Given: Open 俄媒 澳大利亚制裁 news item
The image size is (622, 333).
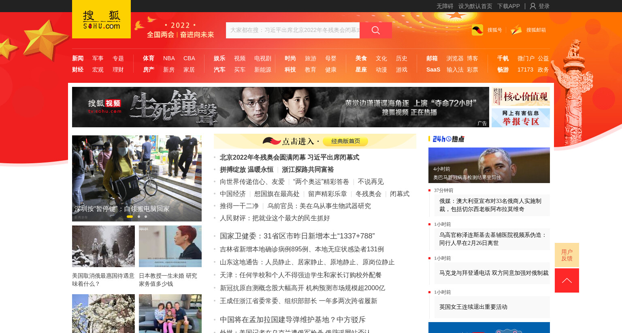Looking at the screenshot, I should (x=492, y=205).
